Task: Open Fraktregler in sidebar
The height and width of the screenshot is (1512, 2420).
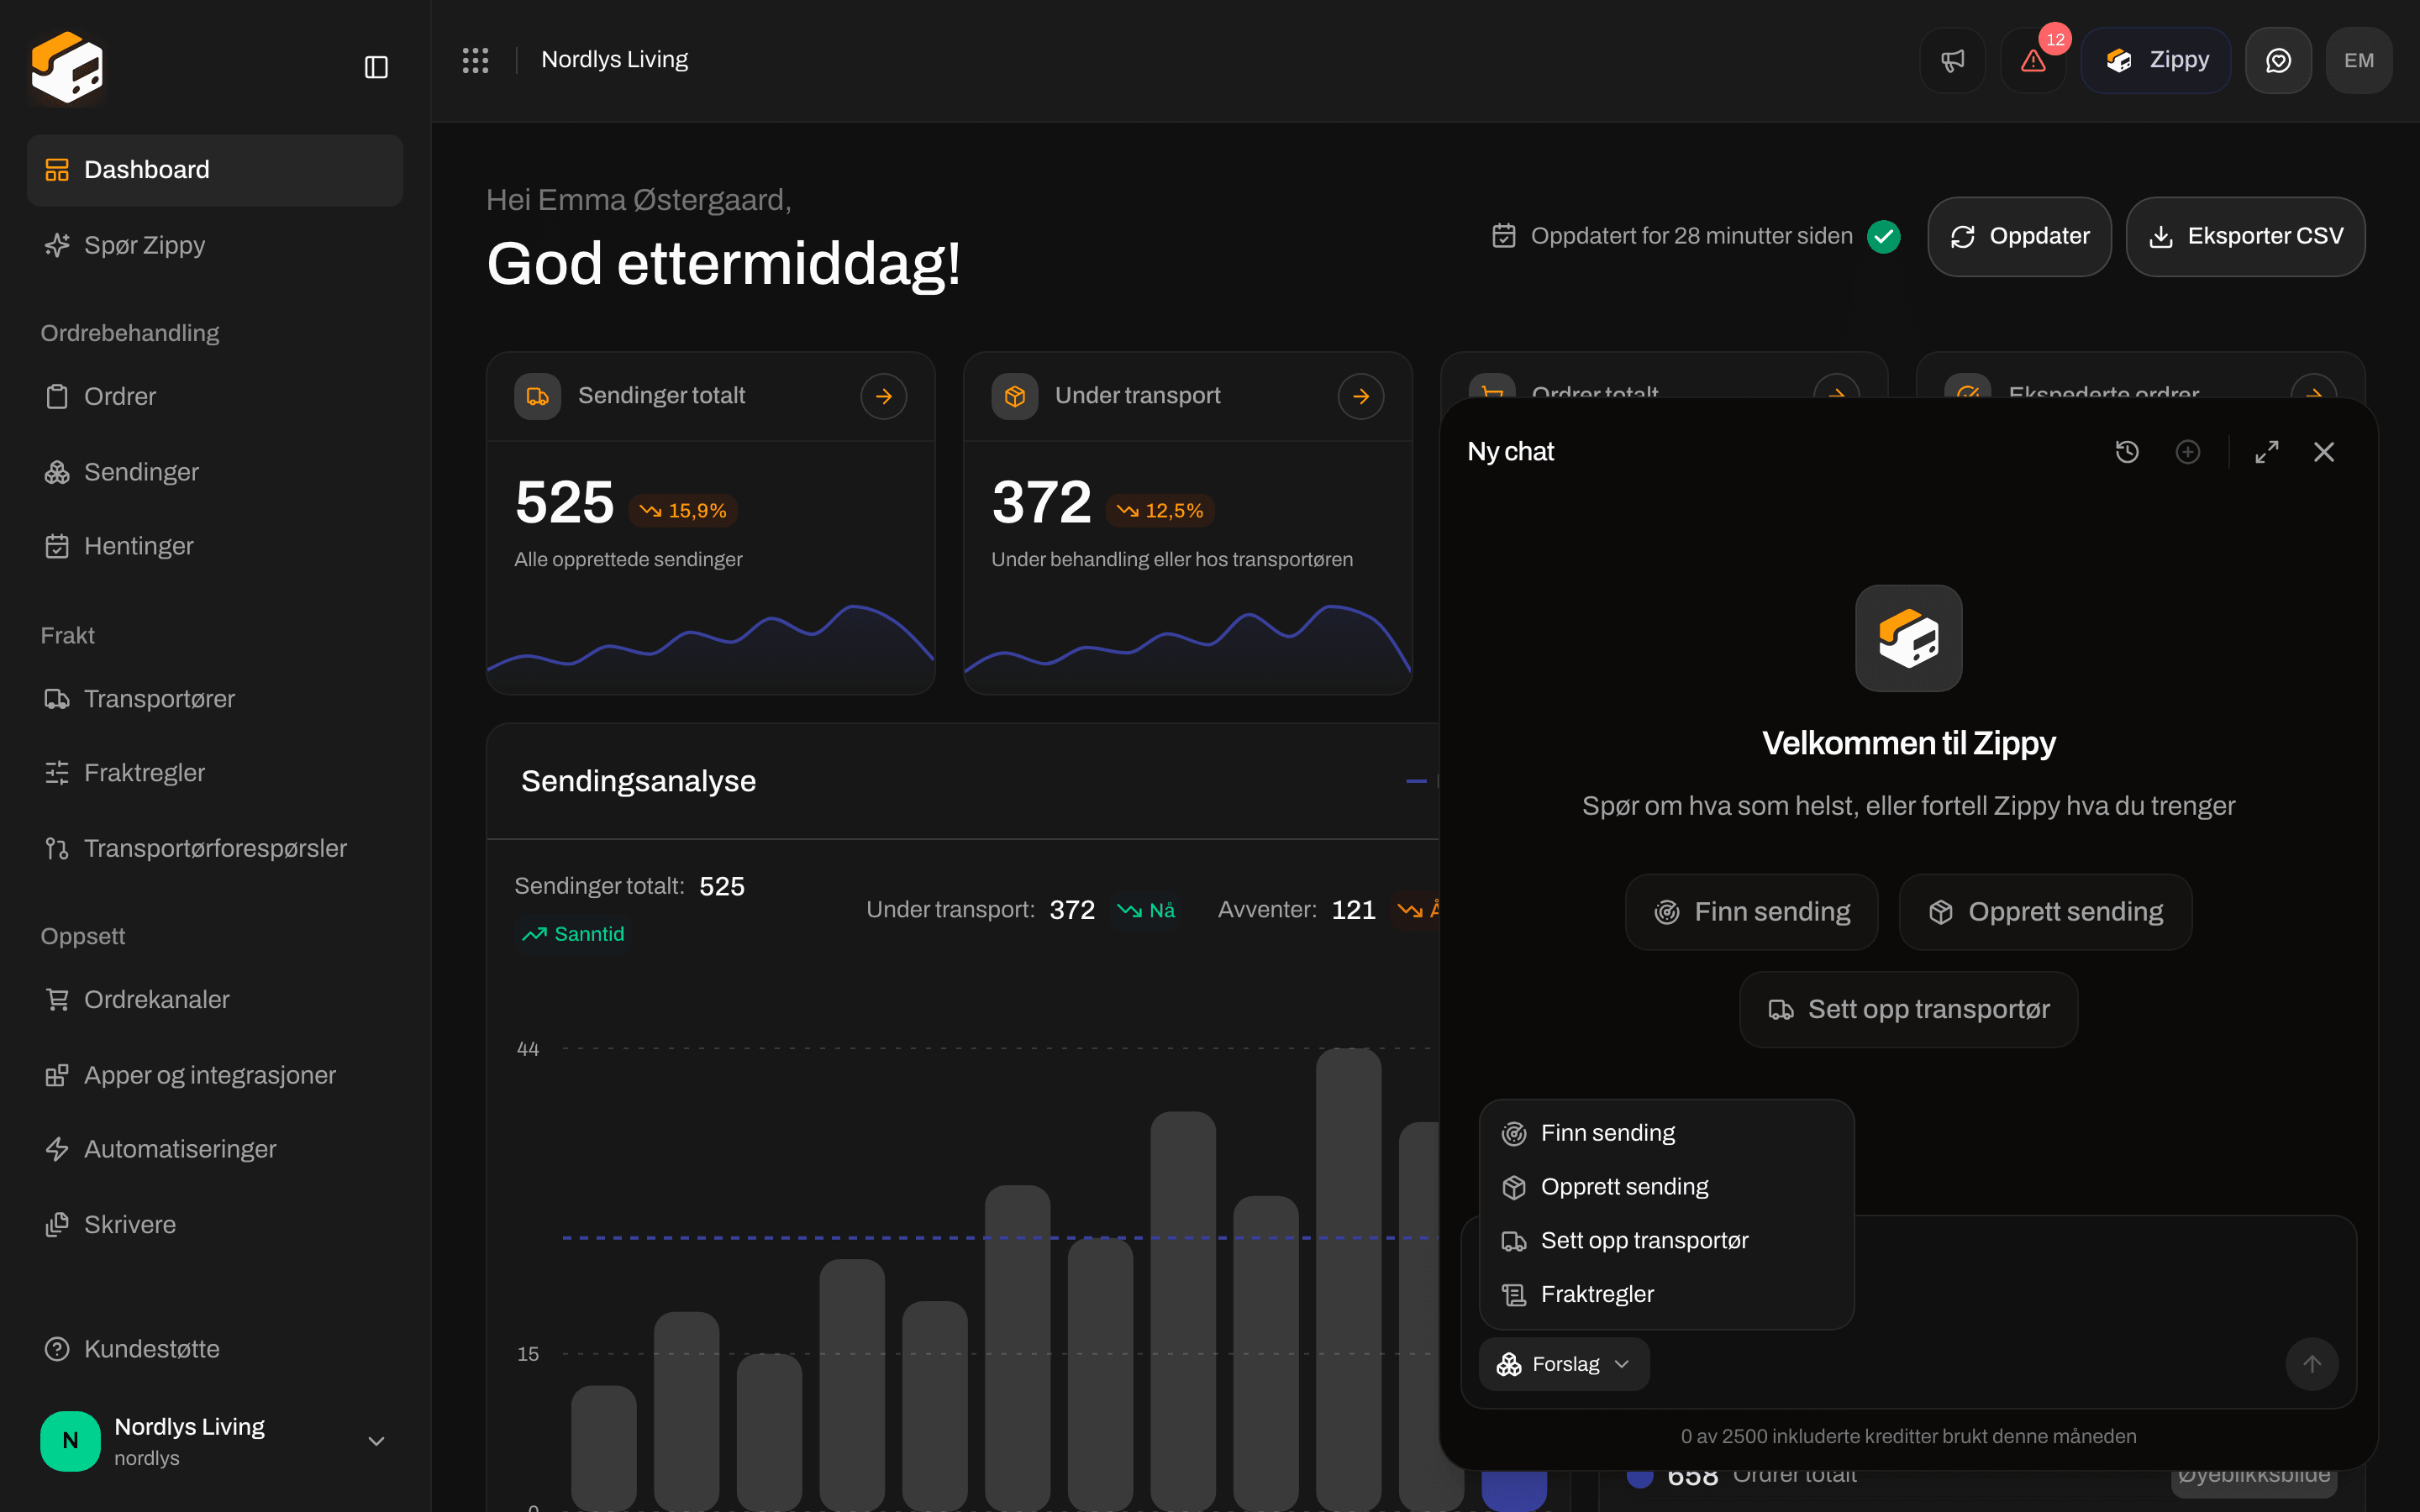Action: [x=215, y=773]
